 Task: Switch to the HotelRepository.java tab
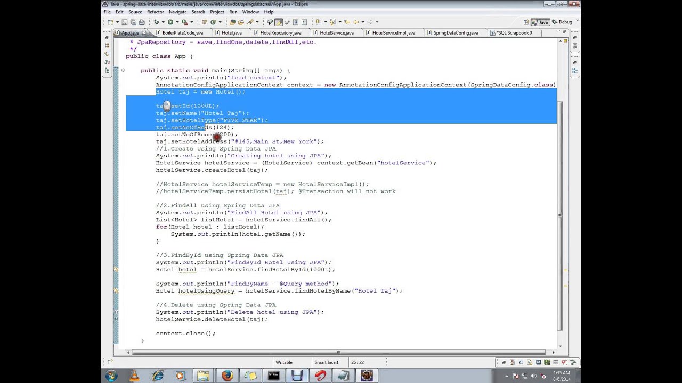(281, 33)
